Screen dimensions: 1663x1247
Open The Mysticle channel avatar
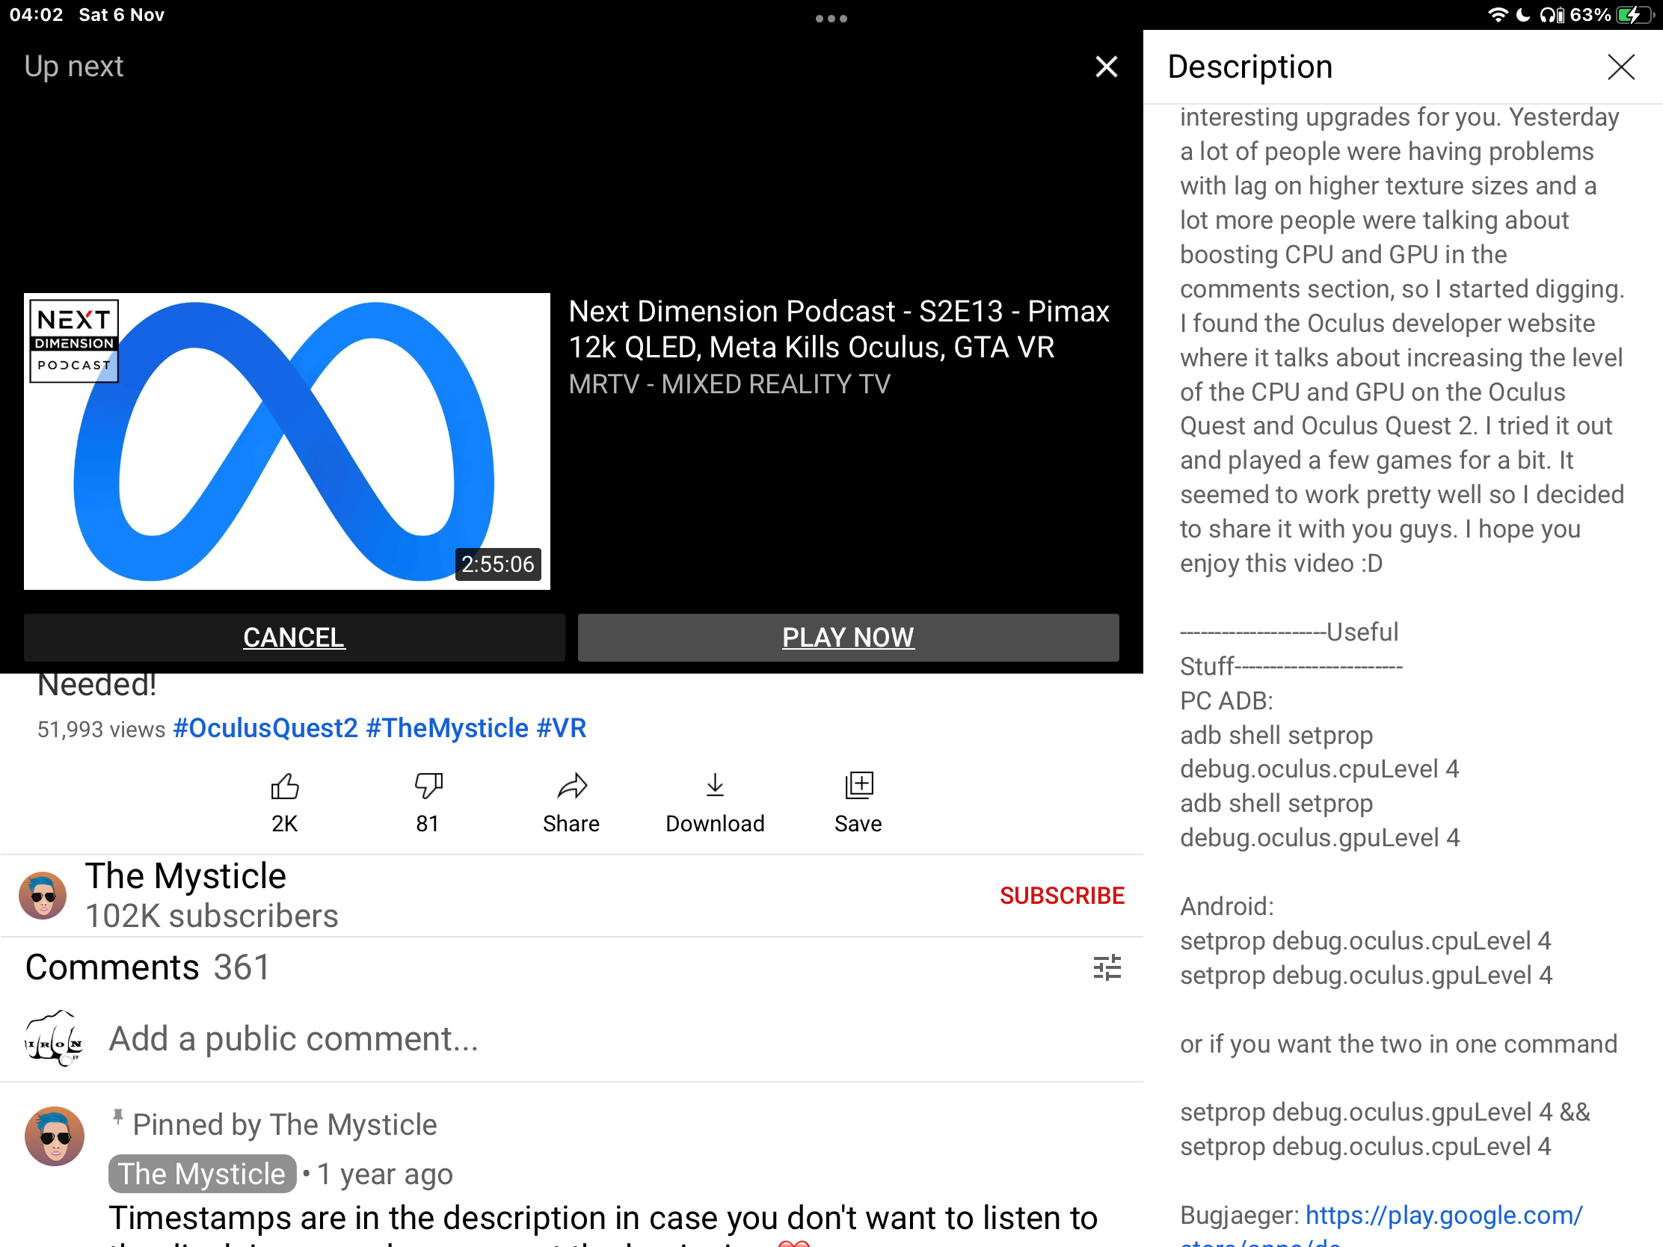click(x=43, y=895)
